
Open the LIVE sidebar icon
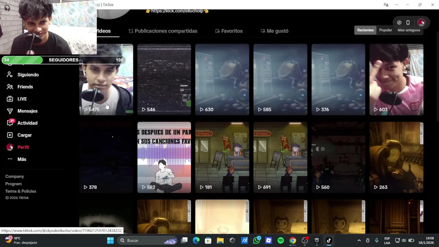coord(10,99)
